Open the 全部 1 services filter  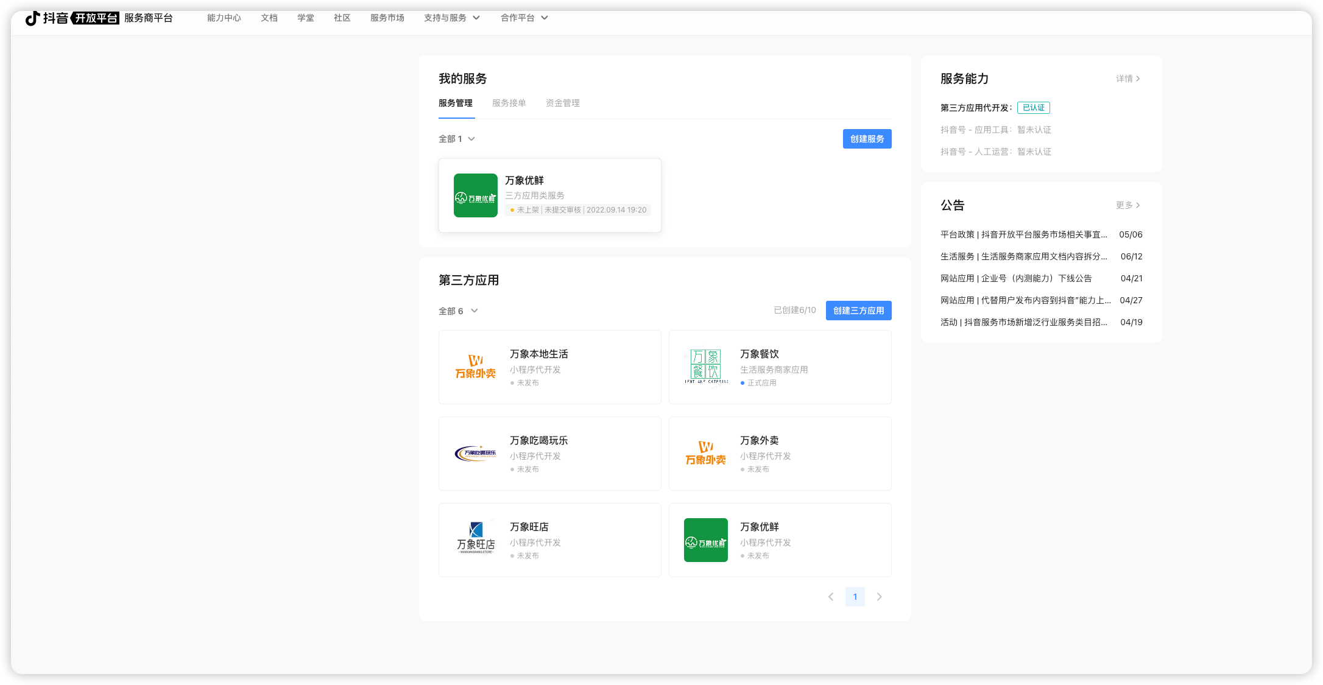tap(457, 139)
